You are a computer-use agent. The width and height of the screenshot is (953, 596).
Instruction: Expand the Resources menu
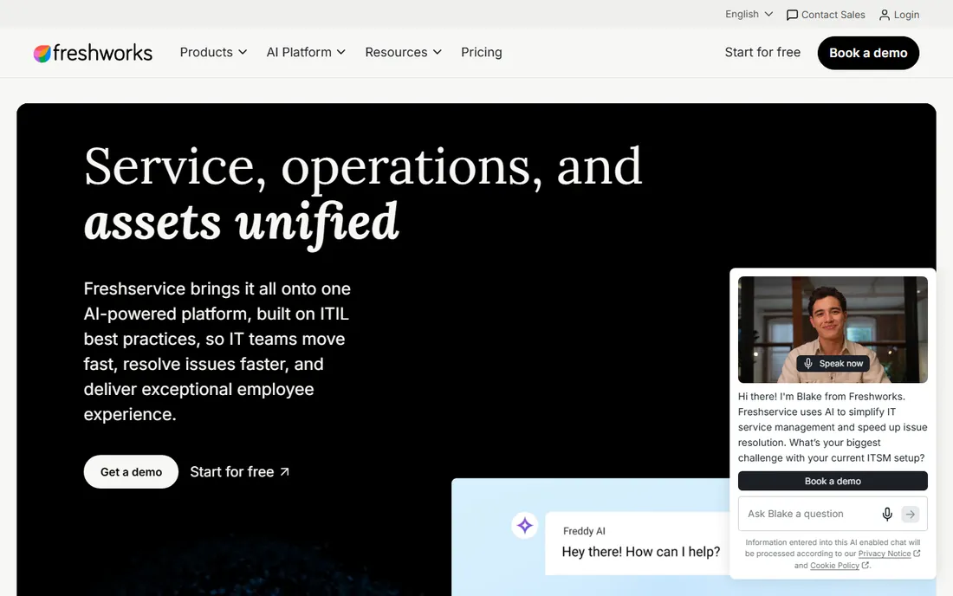[x=403, y=52]
